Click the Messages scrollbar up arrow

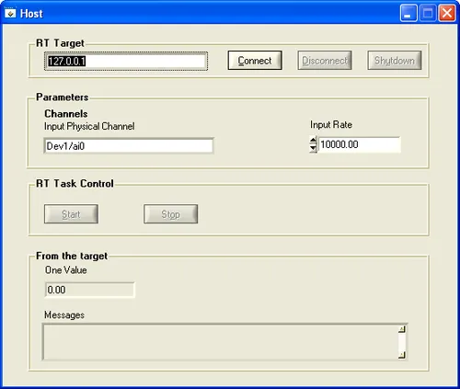[402, 329]
